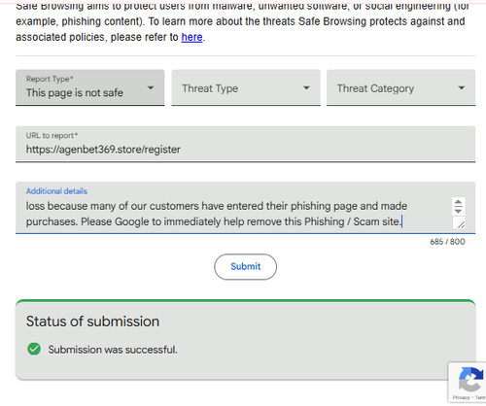This screenshot has height=406, width=486.
Task: Click the URL to report field
Action: [245, 144]
